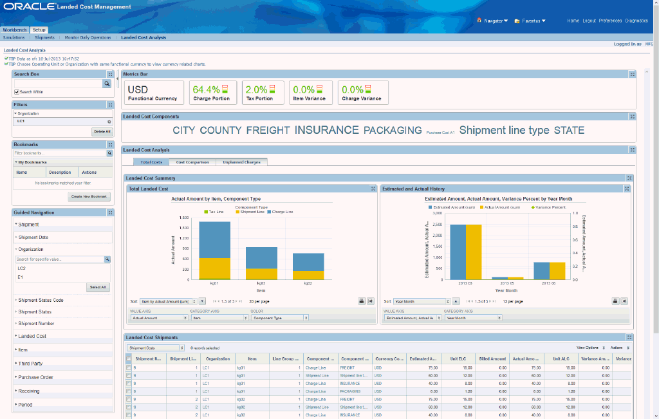Check the kg02 FREIGHT row checkbox
Viewport: 659px width, 419px height.
click(129, 399)
